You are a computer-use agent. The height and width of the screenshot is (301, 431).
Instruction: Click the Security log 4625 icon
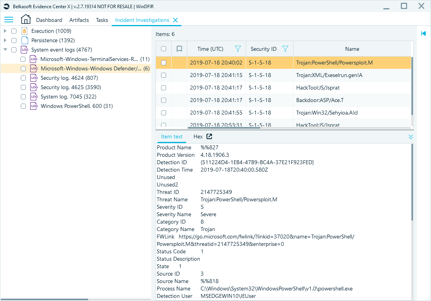[34, 87]
